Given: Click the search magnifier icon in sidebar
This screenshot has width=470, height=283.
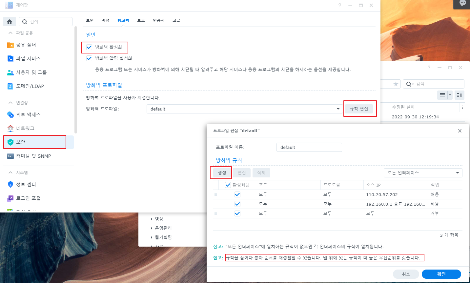Looking at the screenshot, I should click(x=25, y=22).
